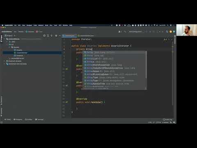The image size is (197, 148).
Task: Click the Wi-Fi icon in menu bar
Action: [x=154, y=25]
